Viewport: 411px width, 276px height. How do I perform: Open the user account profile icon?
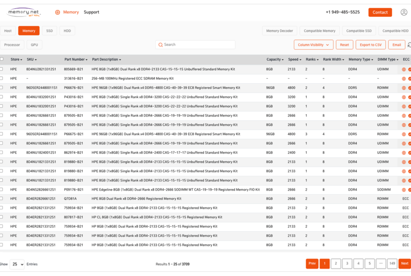coord(404,12)
